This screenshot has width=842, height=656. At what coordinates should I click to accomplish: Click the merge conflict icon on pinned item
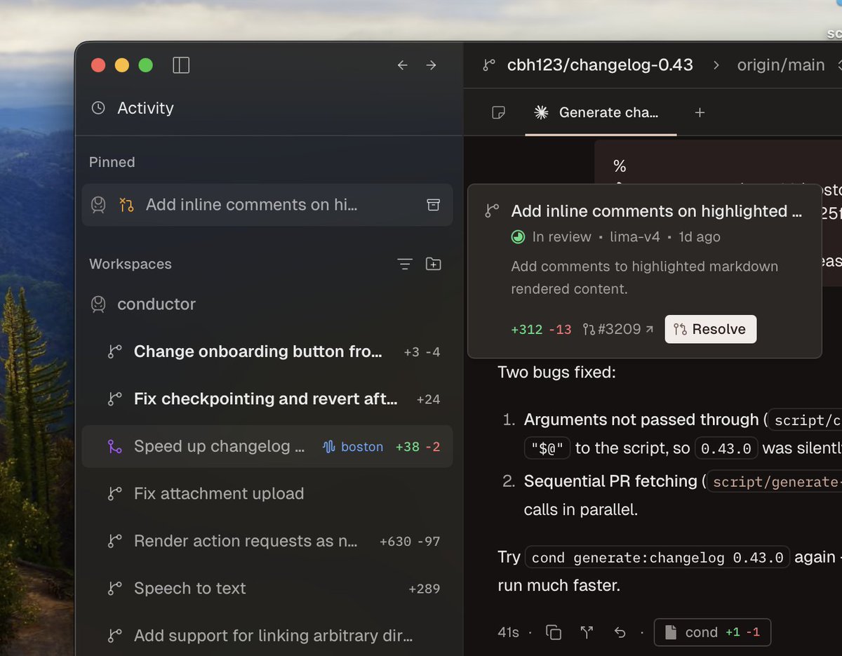pyautogui.click(x=126, y=205)
